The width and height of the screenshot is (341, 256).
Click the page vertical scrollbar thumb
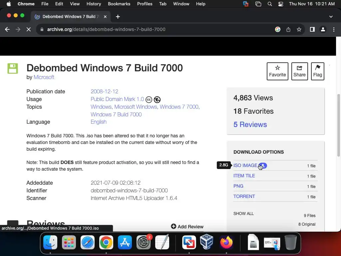[338, 125]
